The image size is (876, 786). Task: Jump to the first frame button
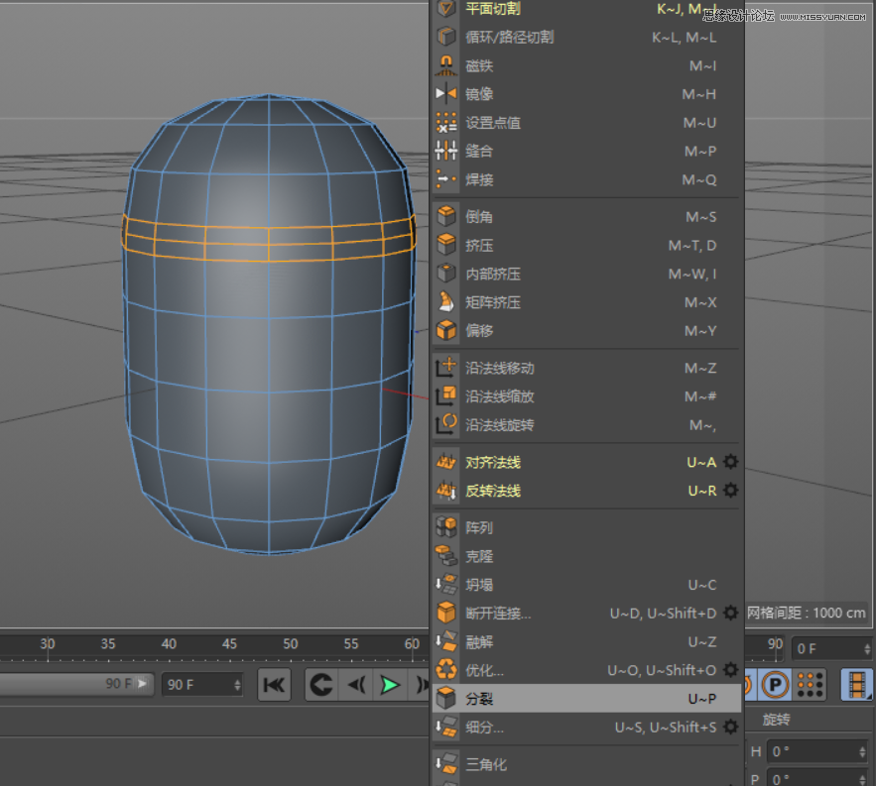275,684
